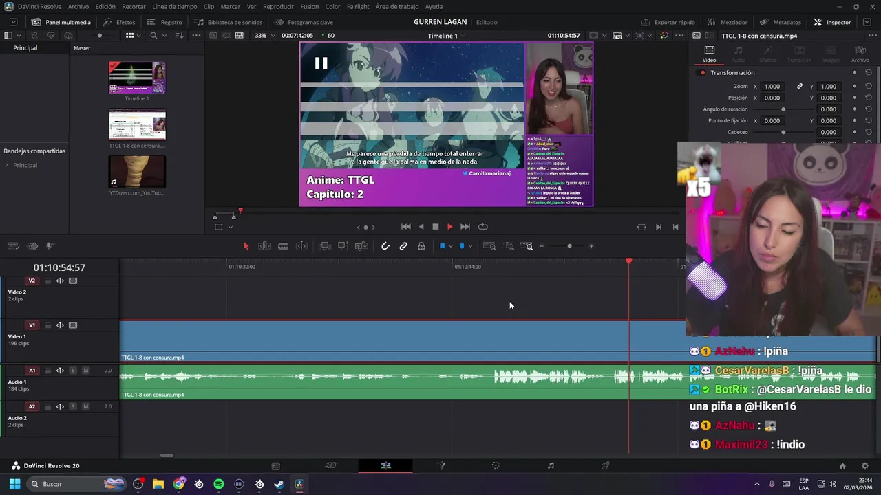This screenshot has height=495, width=881.
Task: Click the Insert clip edit icon
Action: 325,246
